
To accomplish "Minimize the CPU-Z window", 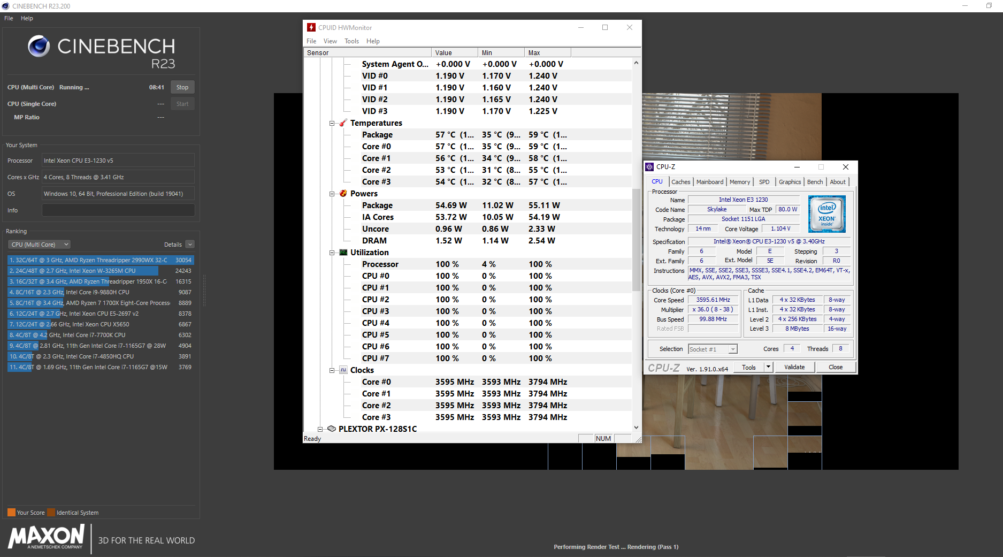I will pos(797,167).
